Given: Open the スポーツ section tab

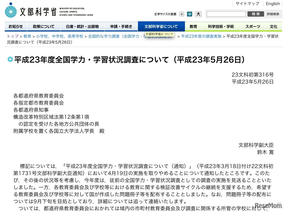Looking at the screenshot, I should coord(253,26).
